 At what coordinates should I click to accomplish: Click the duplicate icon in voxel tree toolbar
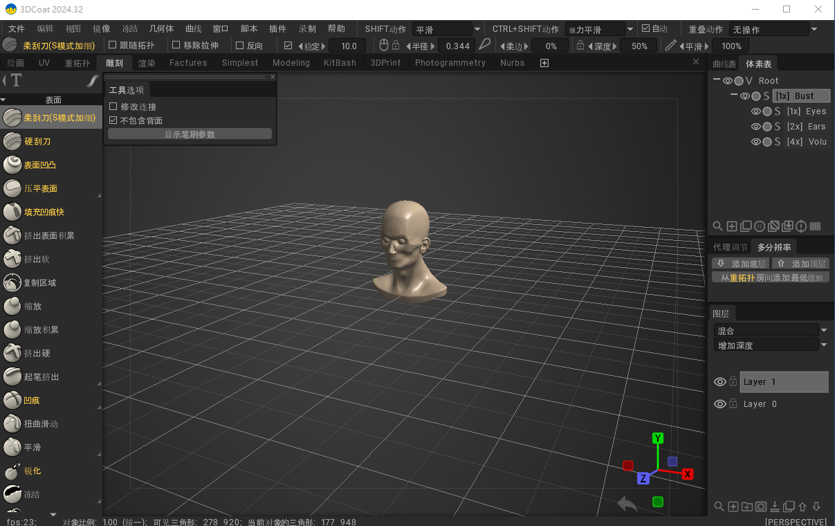pyautogui.click(x=746, y=226)
